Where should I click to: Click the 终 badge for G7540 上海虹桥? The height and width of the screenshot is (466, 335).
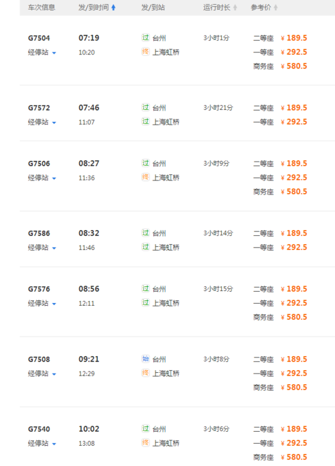tap(145, 443)
